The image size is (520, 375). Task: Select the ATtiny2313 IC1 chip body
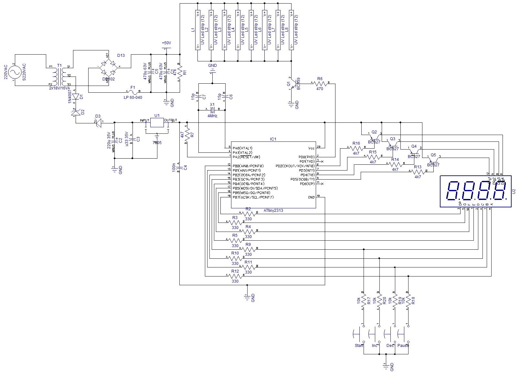[x=273, y=175]
